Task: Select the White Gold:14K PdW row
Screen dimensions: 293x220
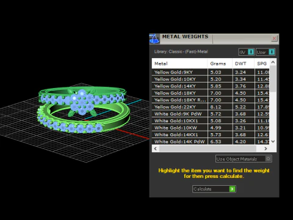Action: click(x=211, y=141)
